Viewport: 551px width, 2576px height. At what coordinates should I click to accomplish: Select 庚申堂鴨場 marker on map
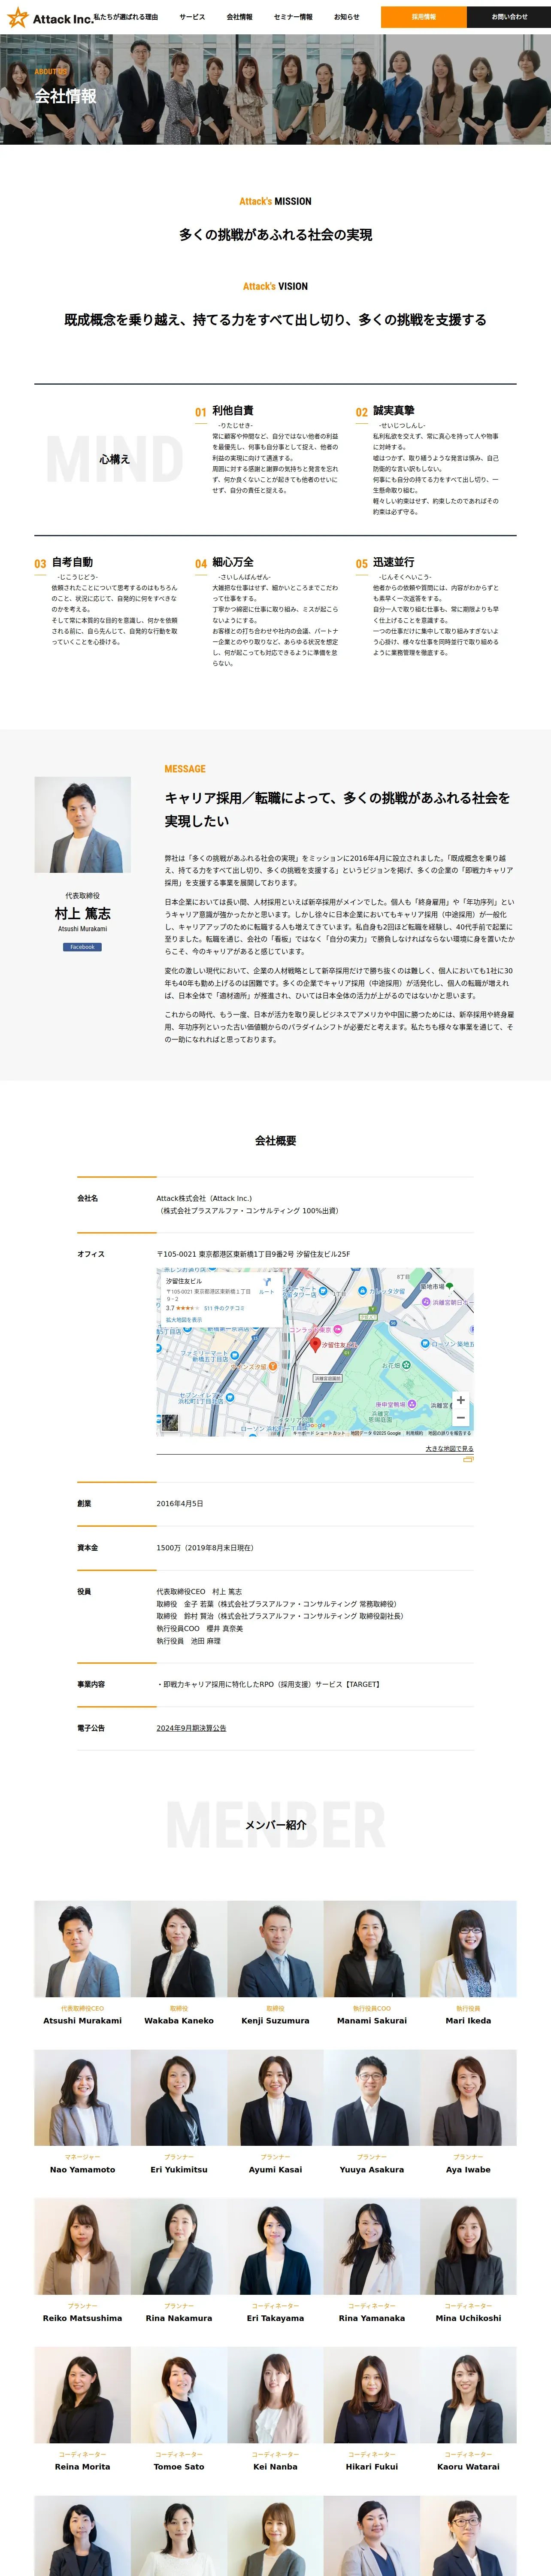click(411, 1404)
